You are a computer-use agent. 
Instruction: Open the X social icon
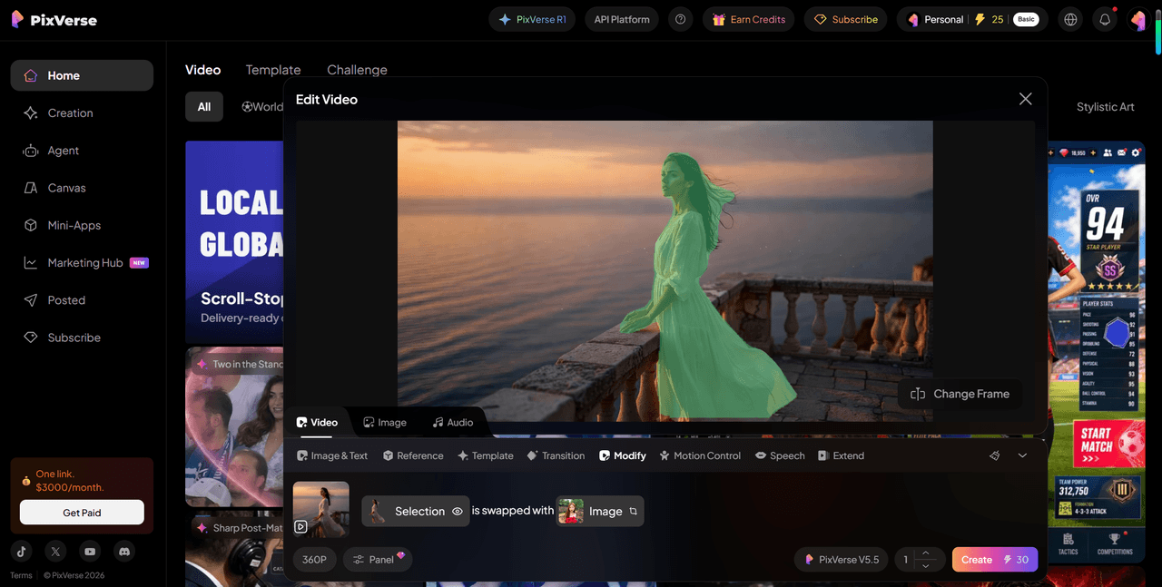pyautogui.click(x=56, y=551)
